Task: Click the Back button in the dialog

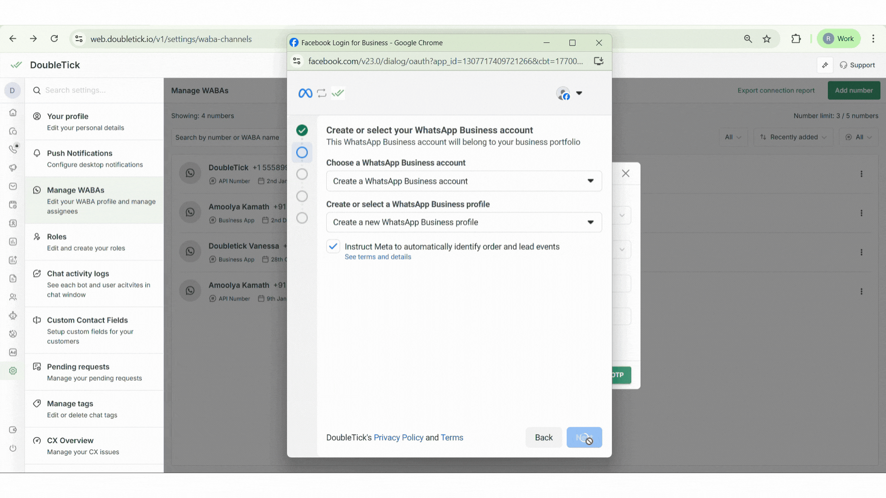Action: pos(544,438)
